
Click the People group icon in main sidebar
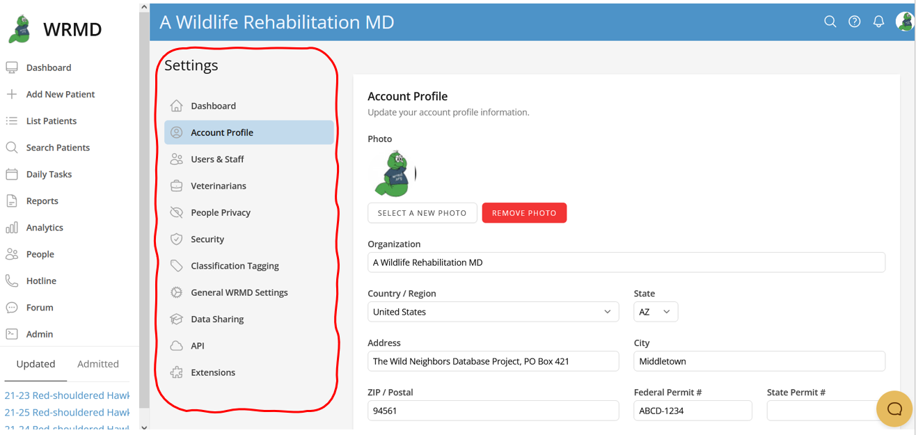pos(12,254)
